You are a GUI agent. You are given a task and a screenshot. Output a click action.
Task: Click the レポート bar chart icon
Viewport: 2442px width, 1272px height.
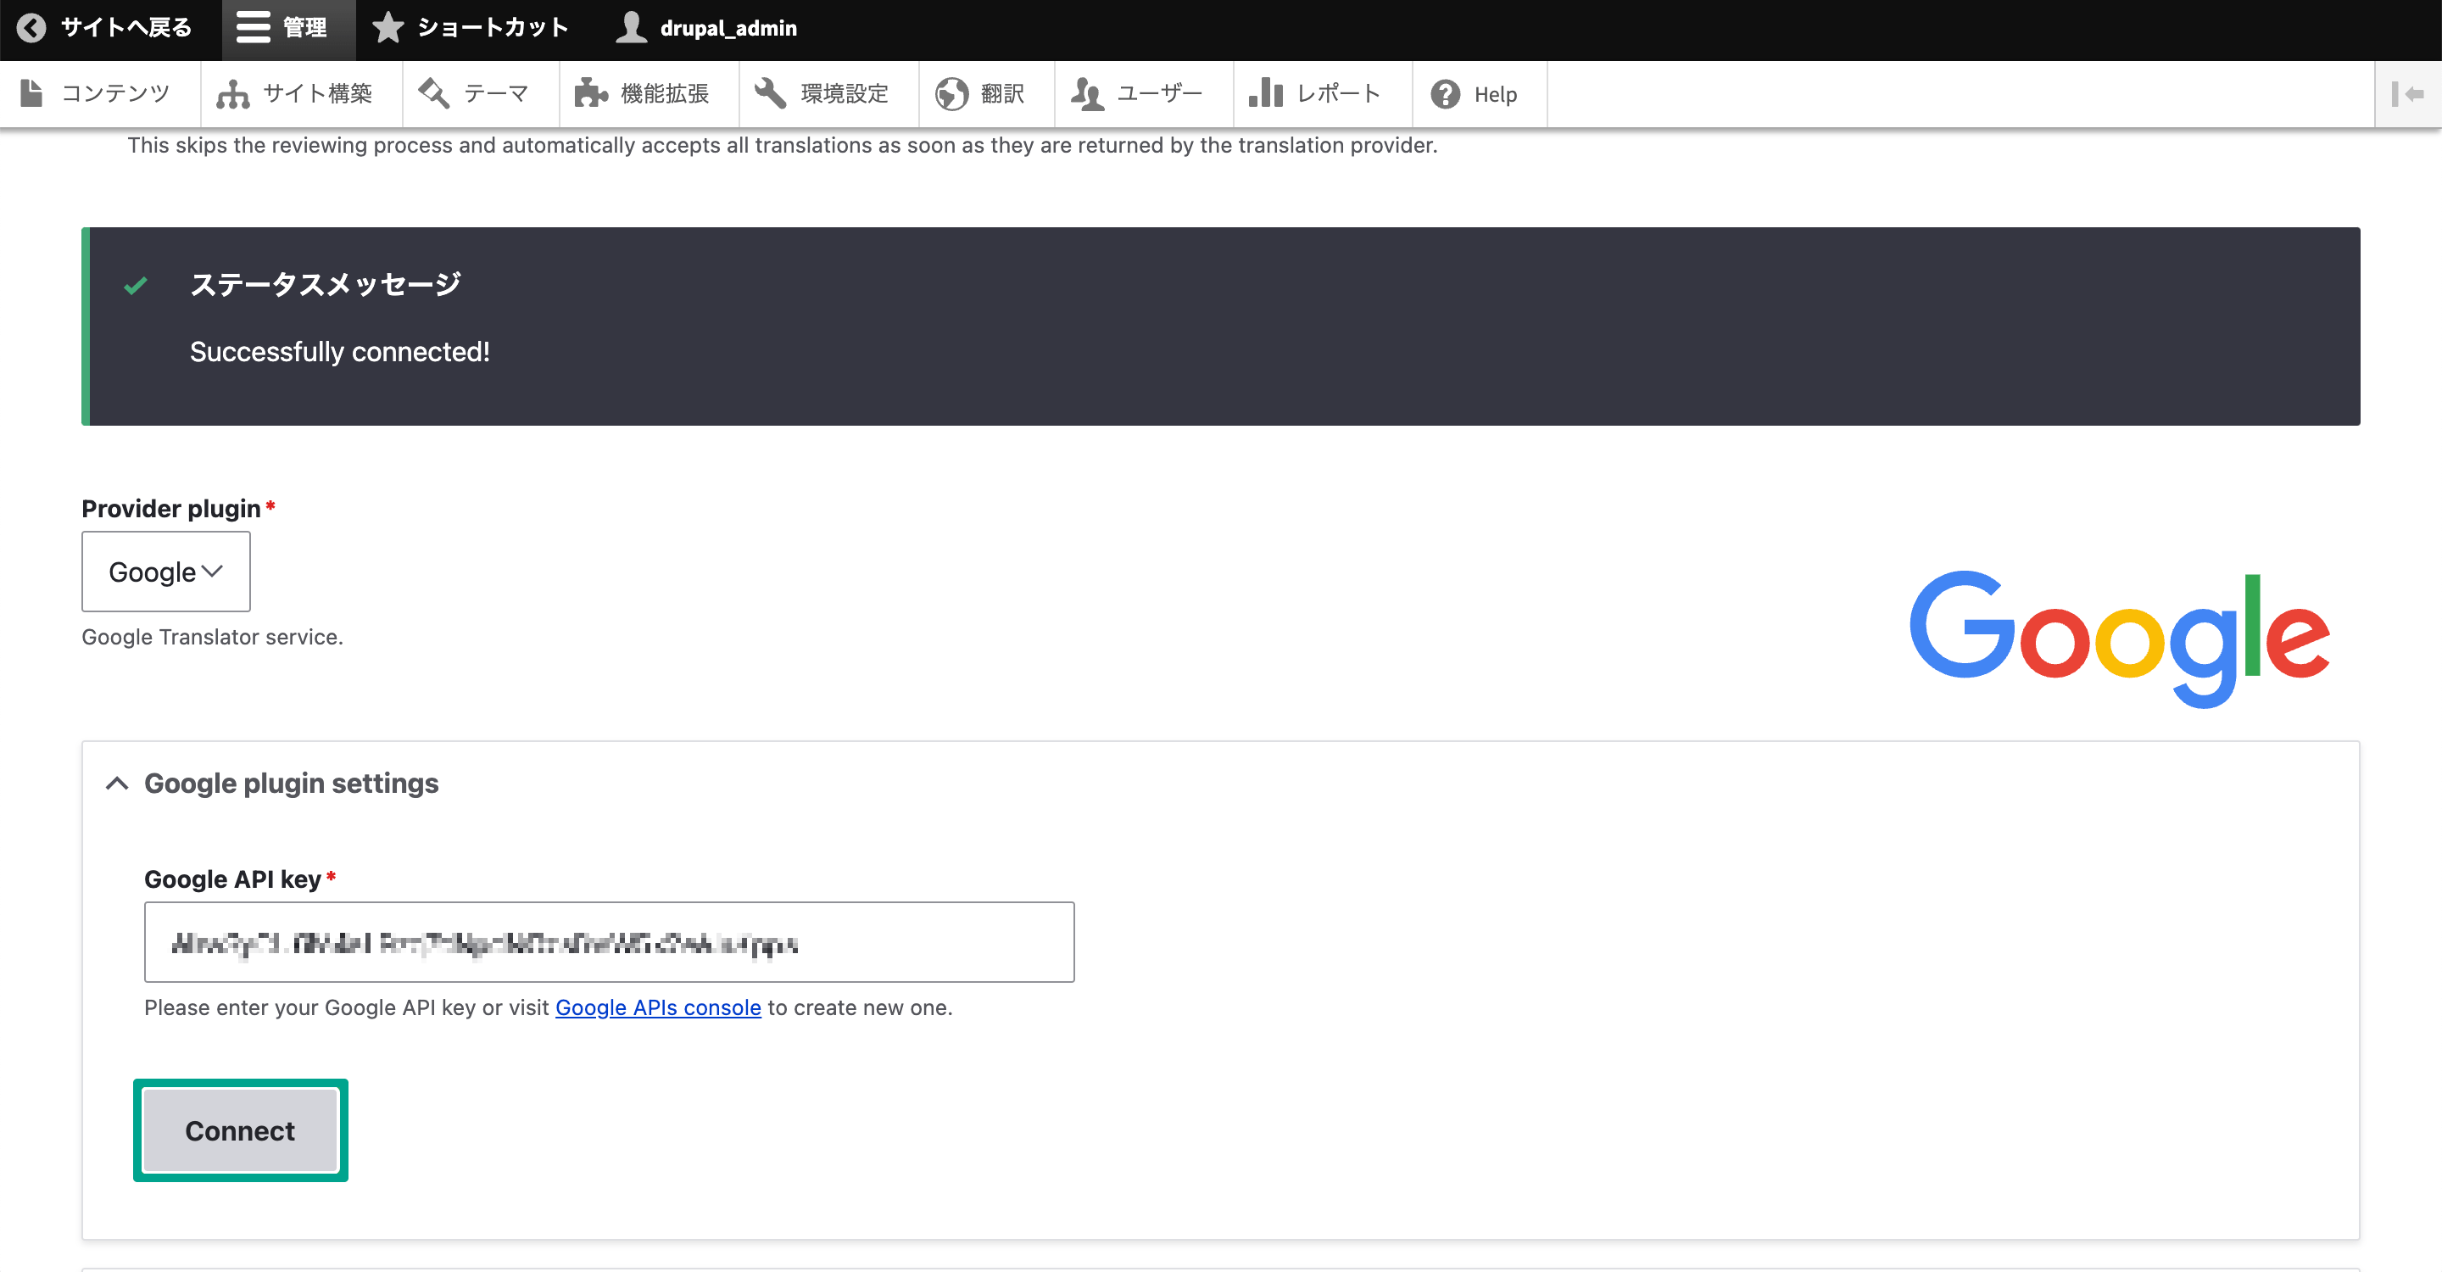click(1266, 93)
